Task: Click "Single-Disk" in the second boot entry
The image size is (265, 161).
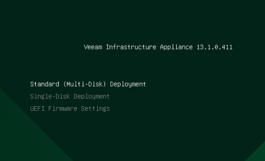Action: coord(50,97)
